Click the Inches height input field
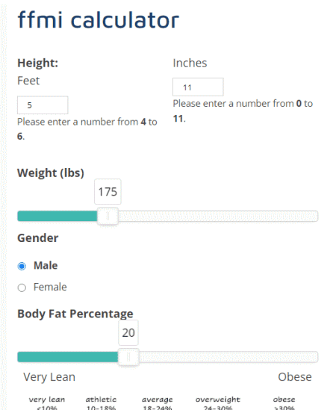The height and width of the screenshot is (410, 336). (x=198, y=87)
